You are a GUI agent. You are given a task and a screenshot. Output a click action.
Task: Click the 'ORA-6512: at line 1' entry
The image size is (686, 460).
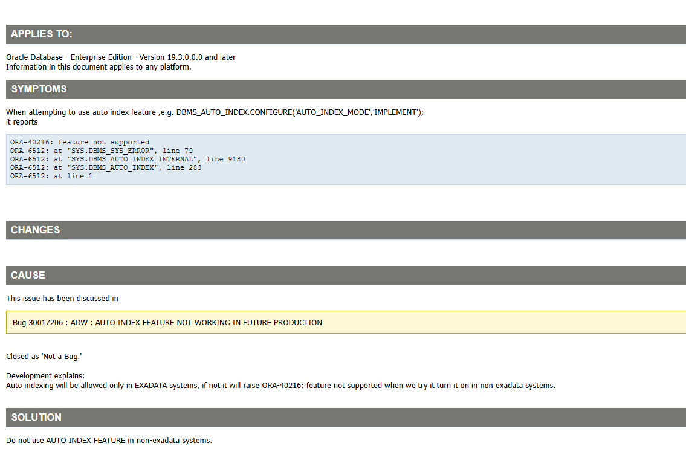[x=51, y=177]
